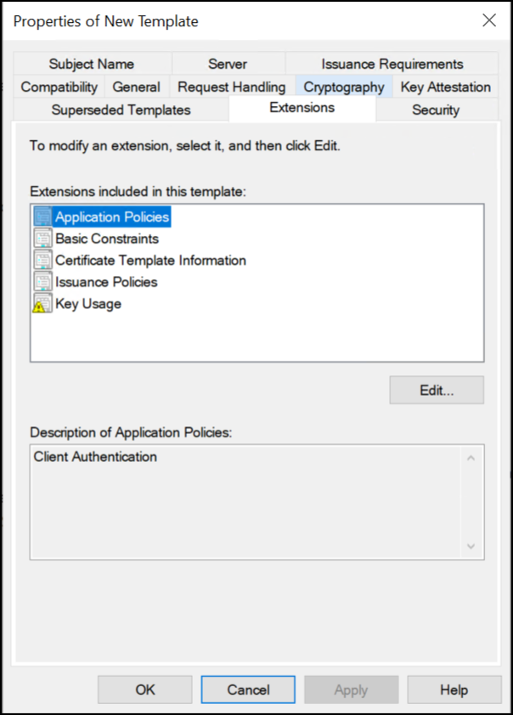Click description box scroll up arrow
Viewport: 513px width, 715px height.
tap(471, 458)
